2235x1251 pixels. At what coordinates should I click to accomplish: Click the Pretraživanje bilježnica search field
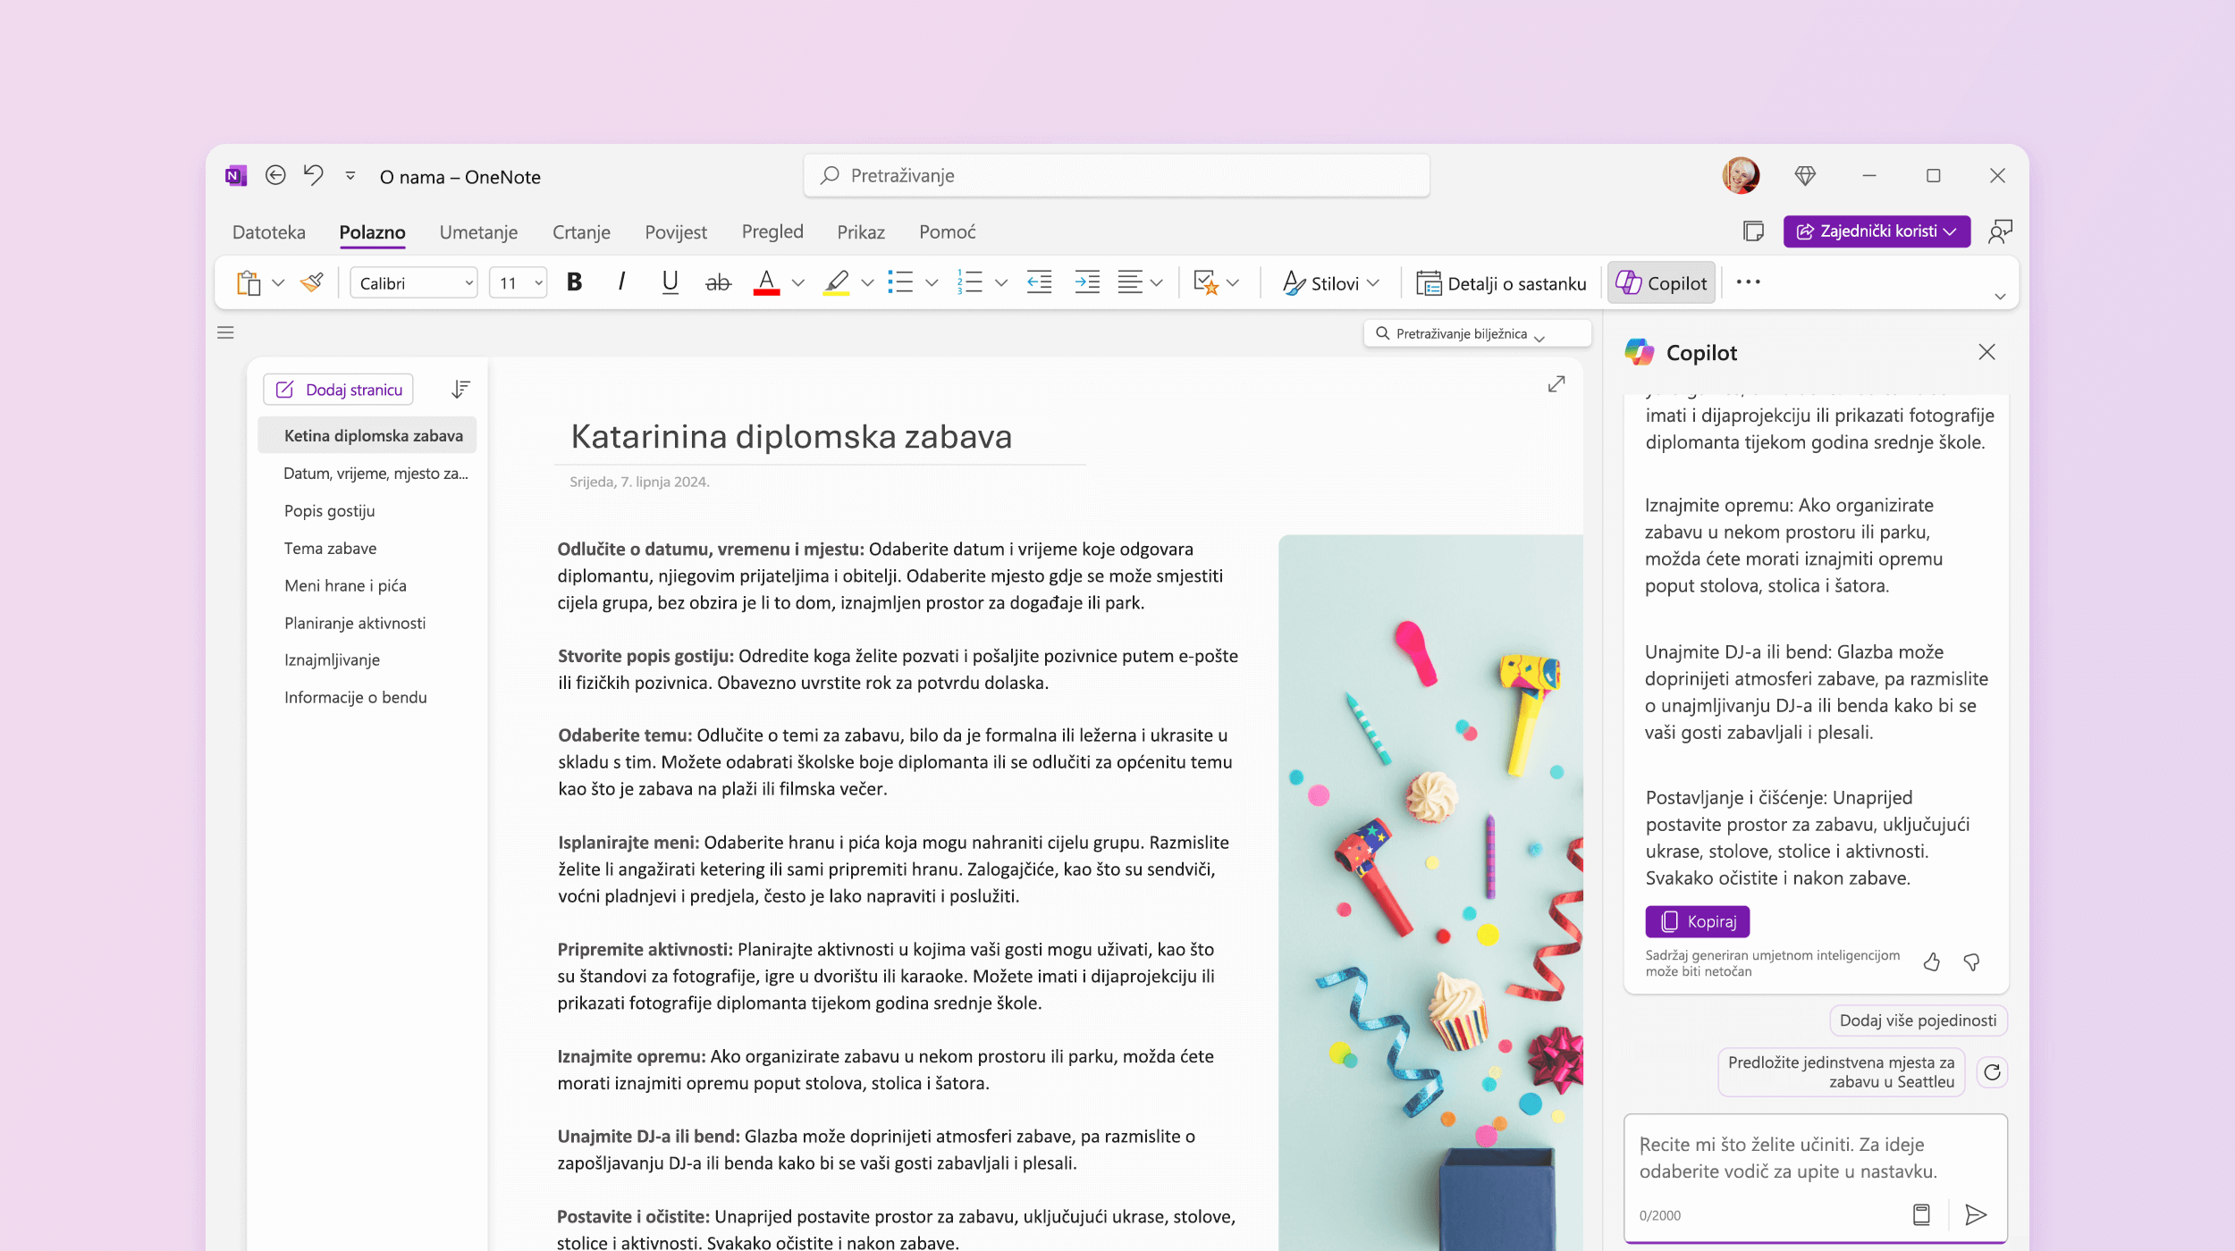1477,333
